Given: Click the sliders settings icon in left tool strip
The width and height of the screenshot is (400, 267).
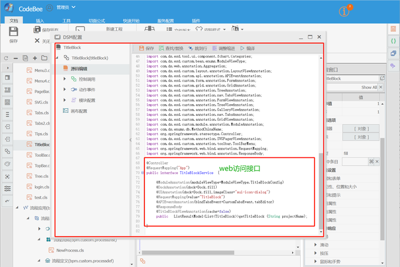Looking at the screenshot, I should (7, 188).
